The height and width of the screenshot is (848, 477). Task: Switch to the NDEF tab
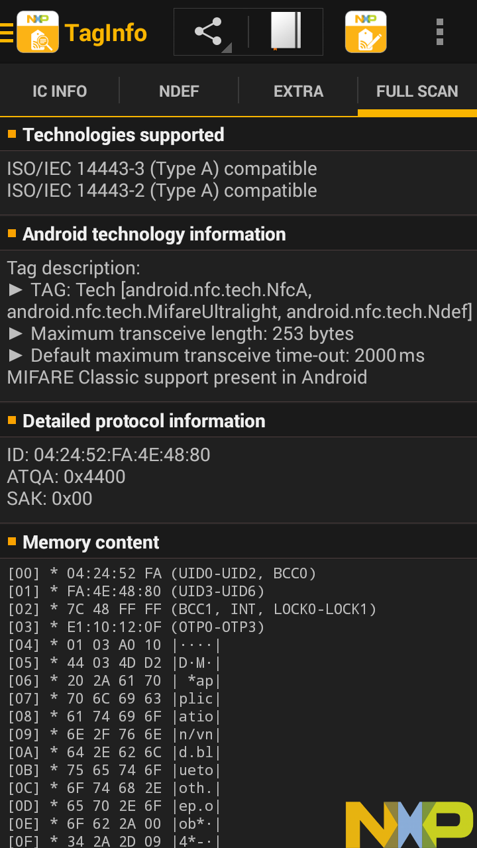[179, 91]
